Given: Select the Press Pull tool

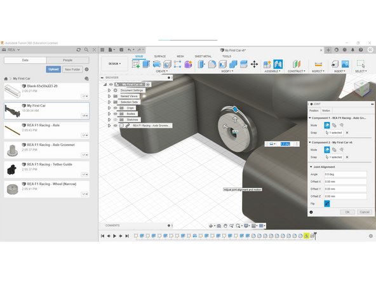Looking at the screenshot, I should click(x=201, y=64).
